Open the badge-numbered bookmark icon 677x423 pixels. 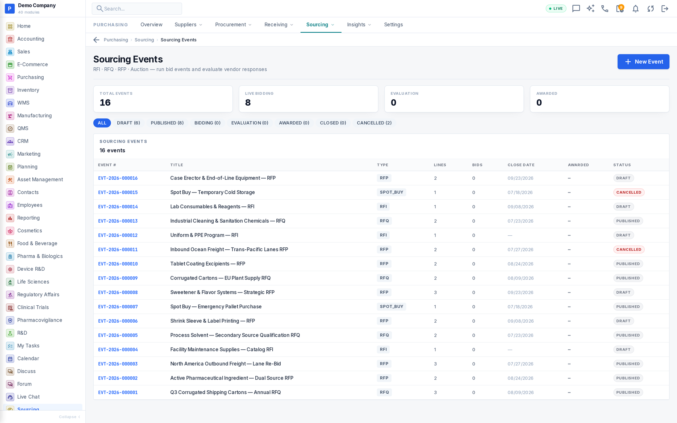(x=620, y=8)
